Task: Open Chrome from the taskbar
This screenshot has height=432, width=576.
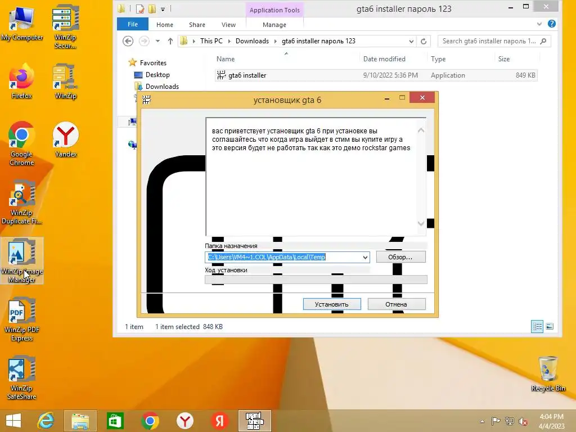Action: (150, 421)
